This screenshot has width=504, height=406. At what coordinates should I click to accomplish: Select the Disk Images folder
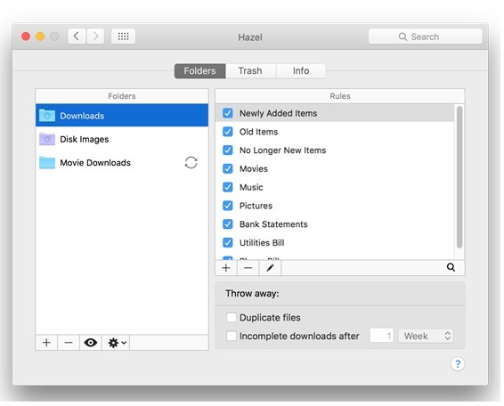122,139
